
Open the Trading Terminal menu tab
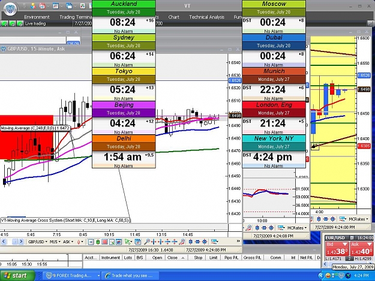pos(76,17)
